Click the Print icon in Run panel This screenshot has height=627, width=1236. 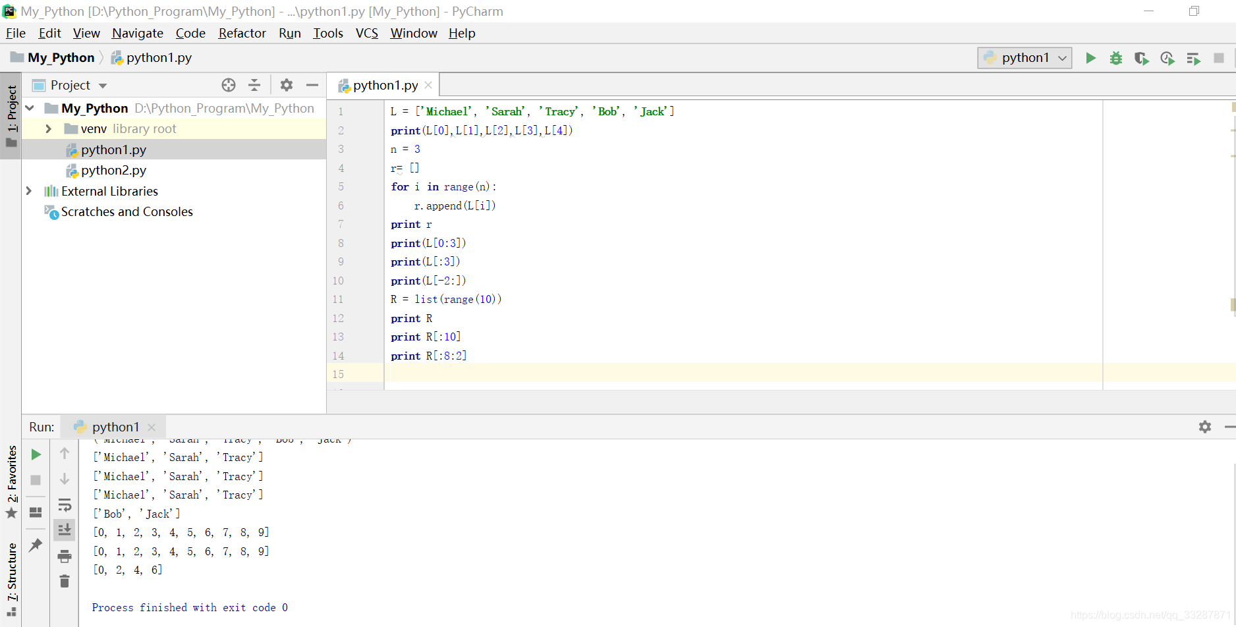(x=65, y=557)
